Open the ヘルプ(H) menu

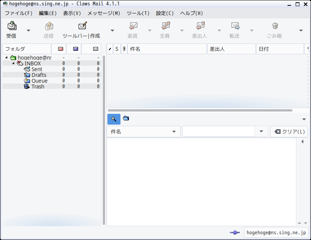coord(192,13)
